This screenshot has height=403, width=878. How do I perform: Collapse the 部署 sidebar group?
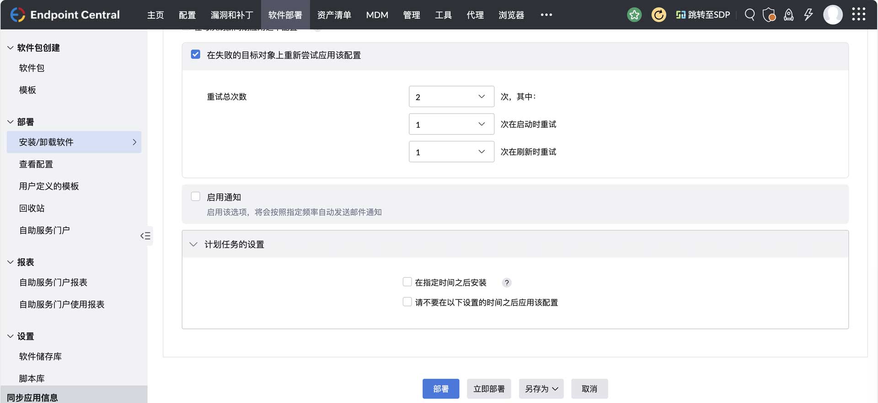(x=11, y=122)
